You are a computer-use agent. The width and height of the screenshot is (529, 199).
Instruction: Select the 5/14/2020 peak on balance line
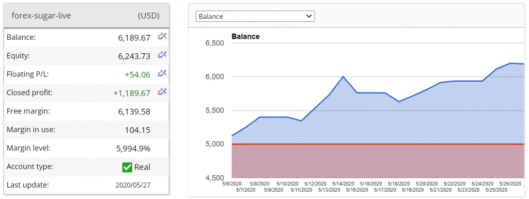pos(343,76)
